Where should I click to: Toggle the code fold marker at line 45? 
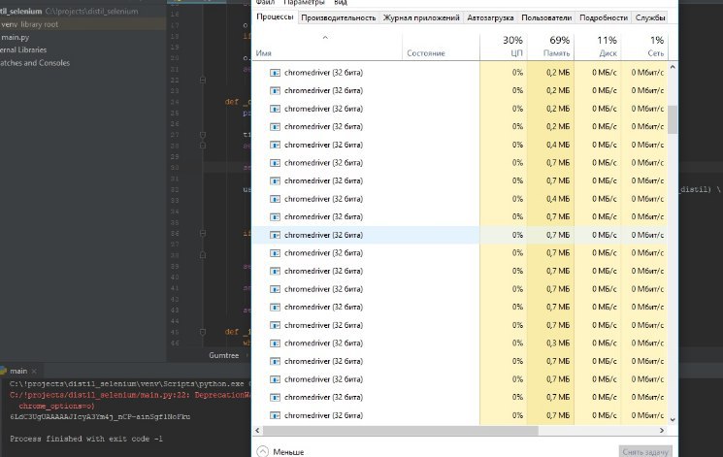(x=203, y=332)
